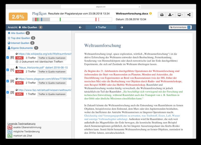The width and height of the screenshot is (201, 145).
Task: Click the red exakte Übereinstimmung legend swatch
Action: pos(10,127)
